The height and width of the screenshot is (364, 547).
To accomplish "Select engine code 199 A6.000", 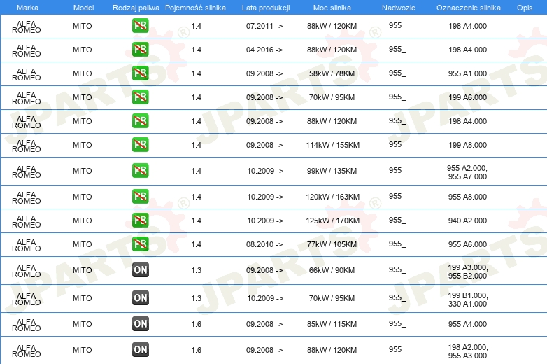I will [467, 97].
